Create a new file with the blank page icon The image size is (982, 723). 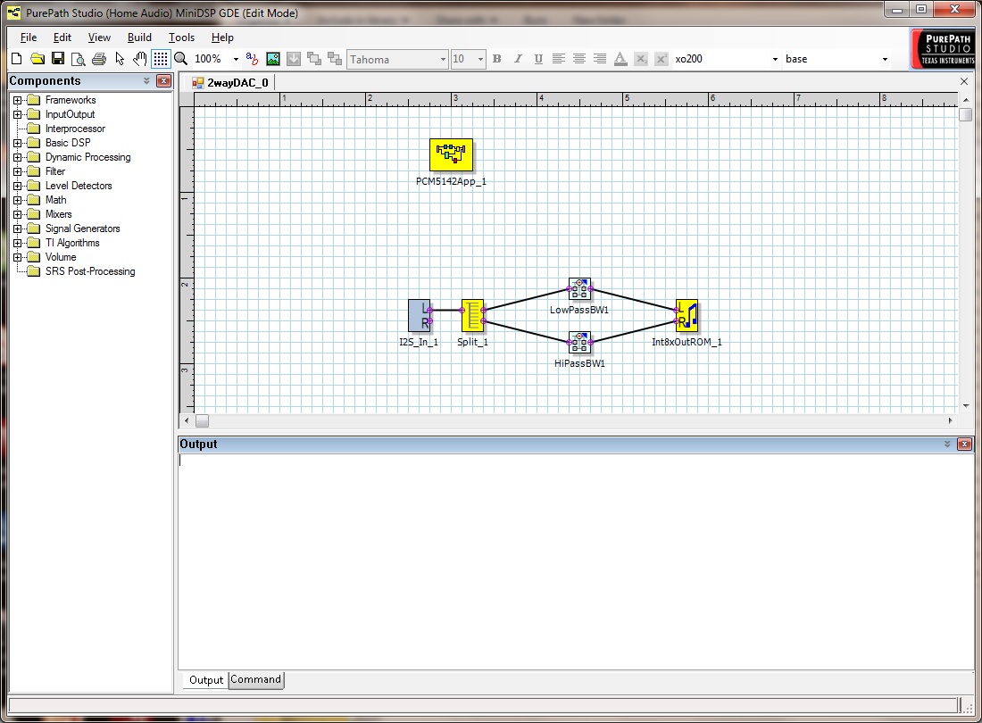tap(17, 59)
